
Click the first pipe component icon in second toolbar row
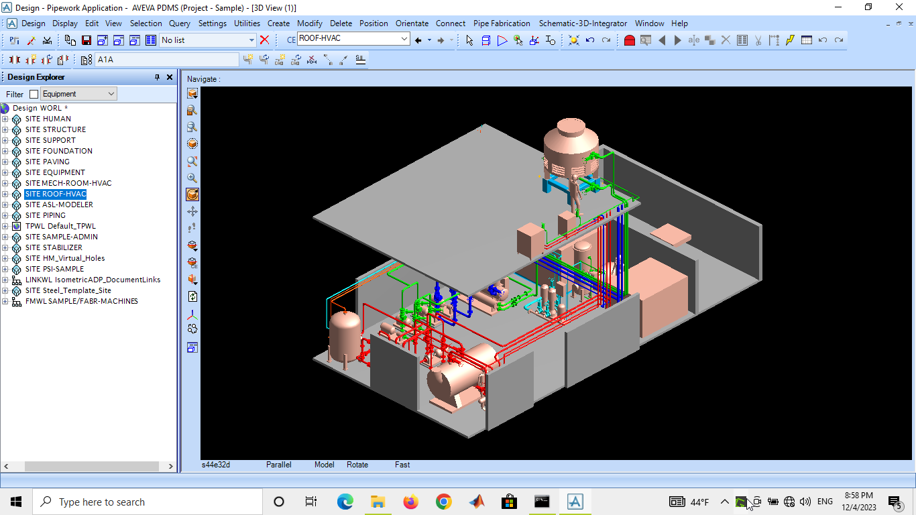(x=13, y=60)
